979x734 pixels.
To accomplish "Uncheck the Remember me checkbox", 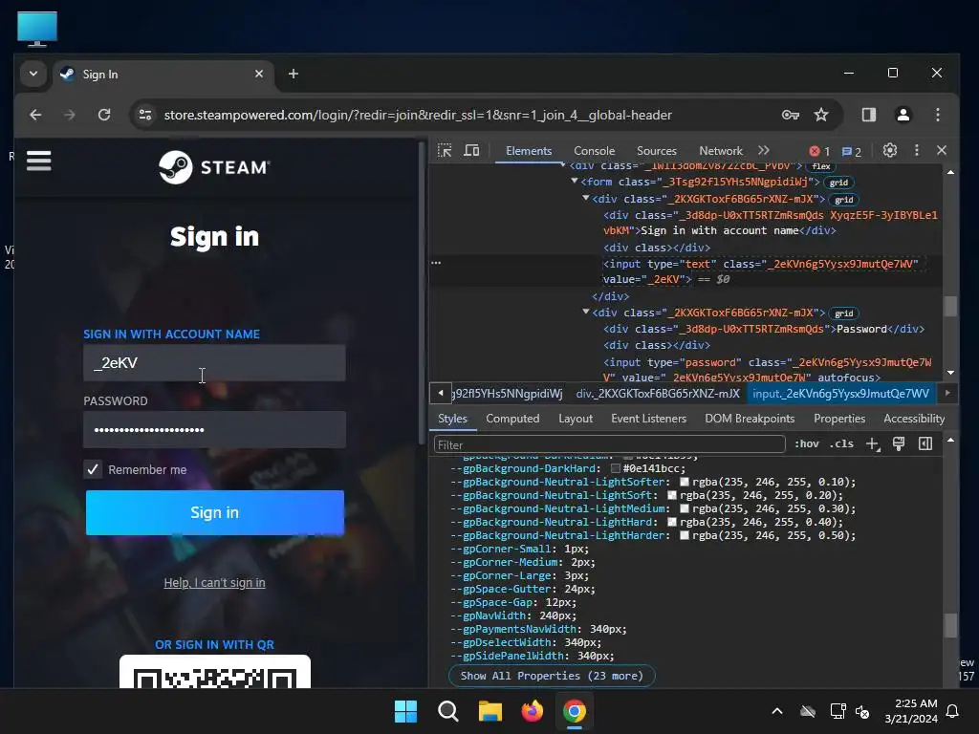I will tap(93, 469).
